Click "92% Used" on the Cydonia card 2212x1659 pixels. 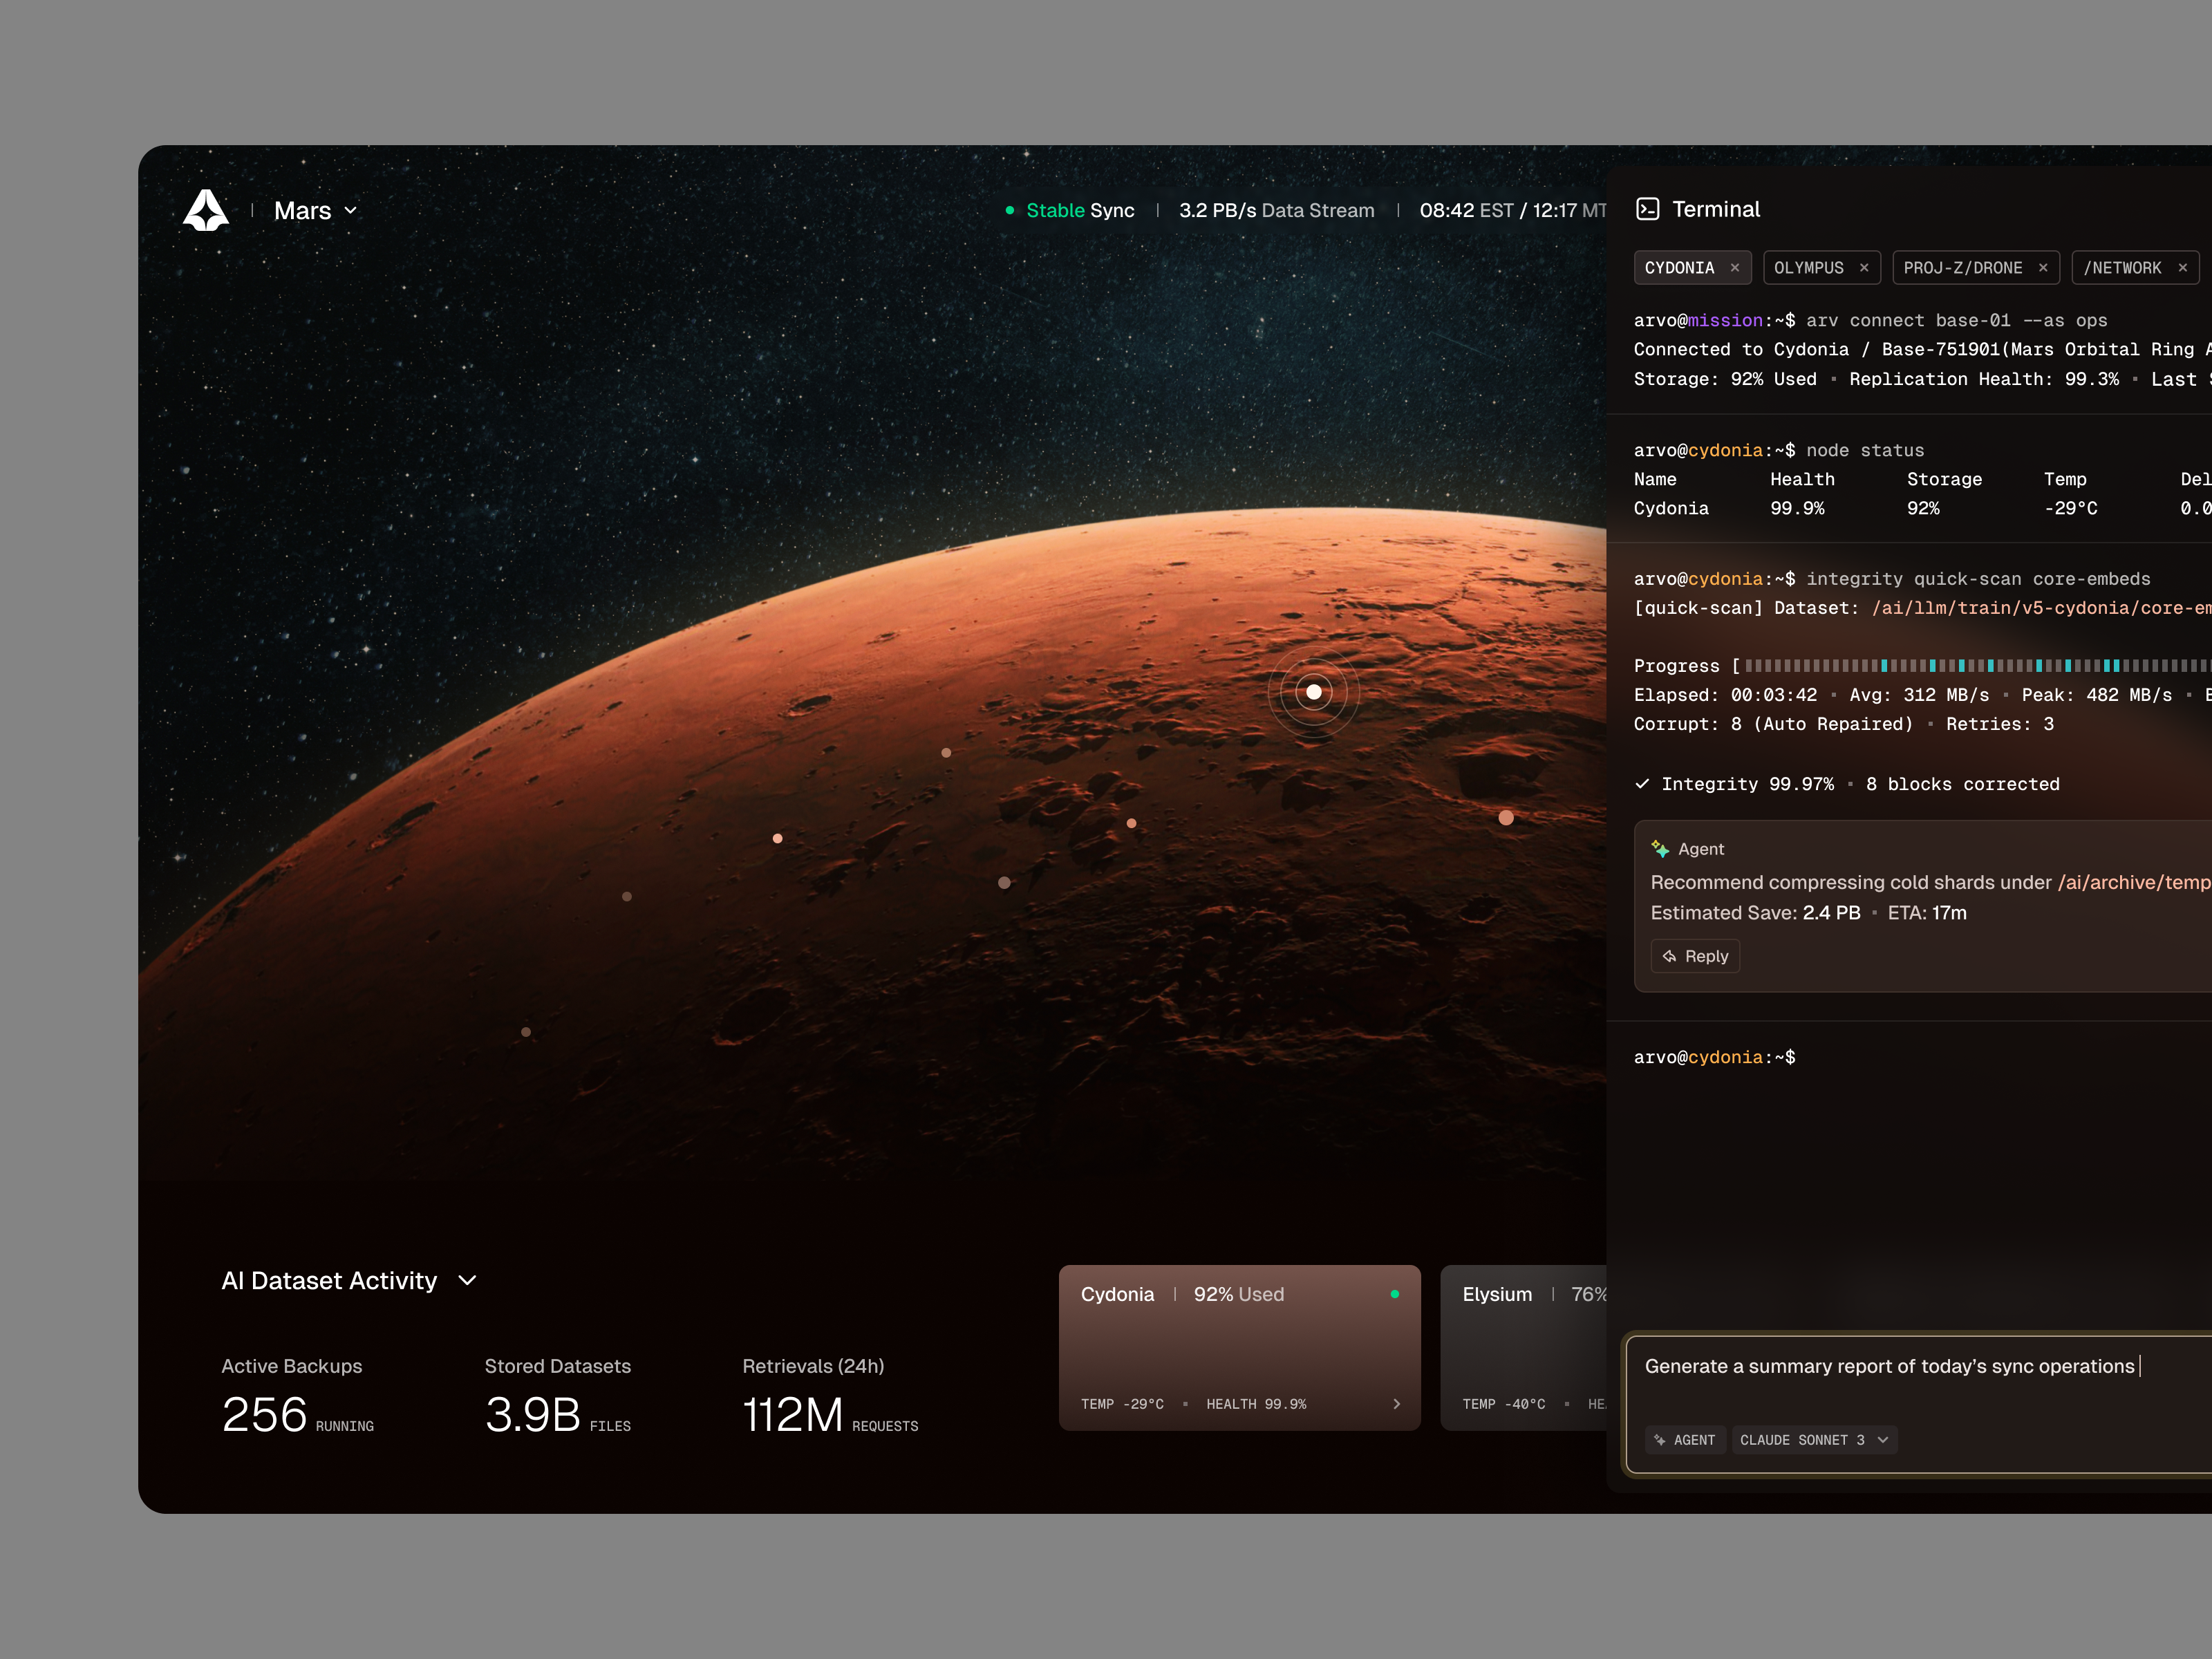(x=1238, y=1294)
